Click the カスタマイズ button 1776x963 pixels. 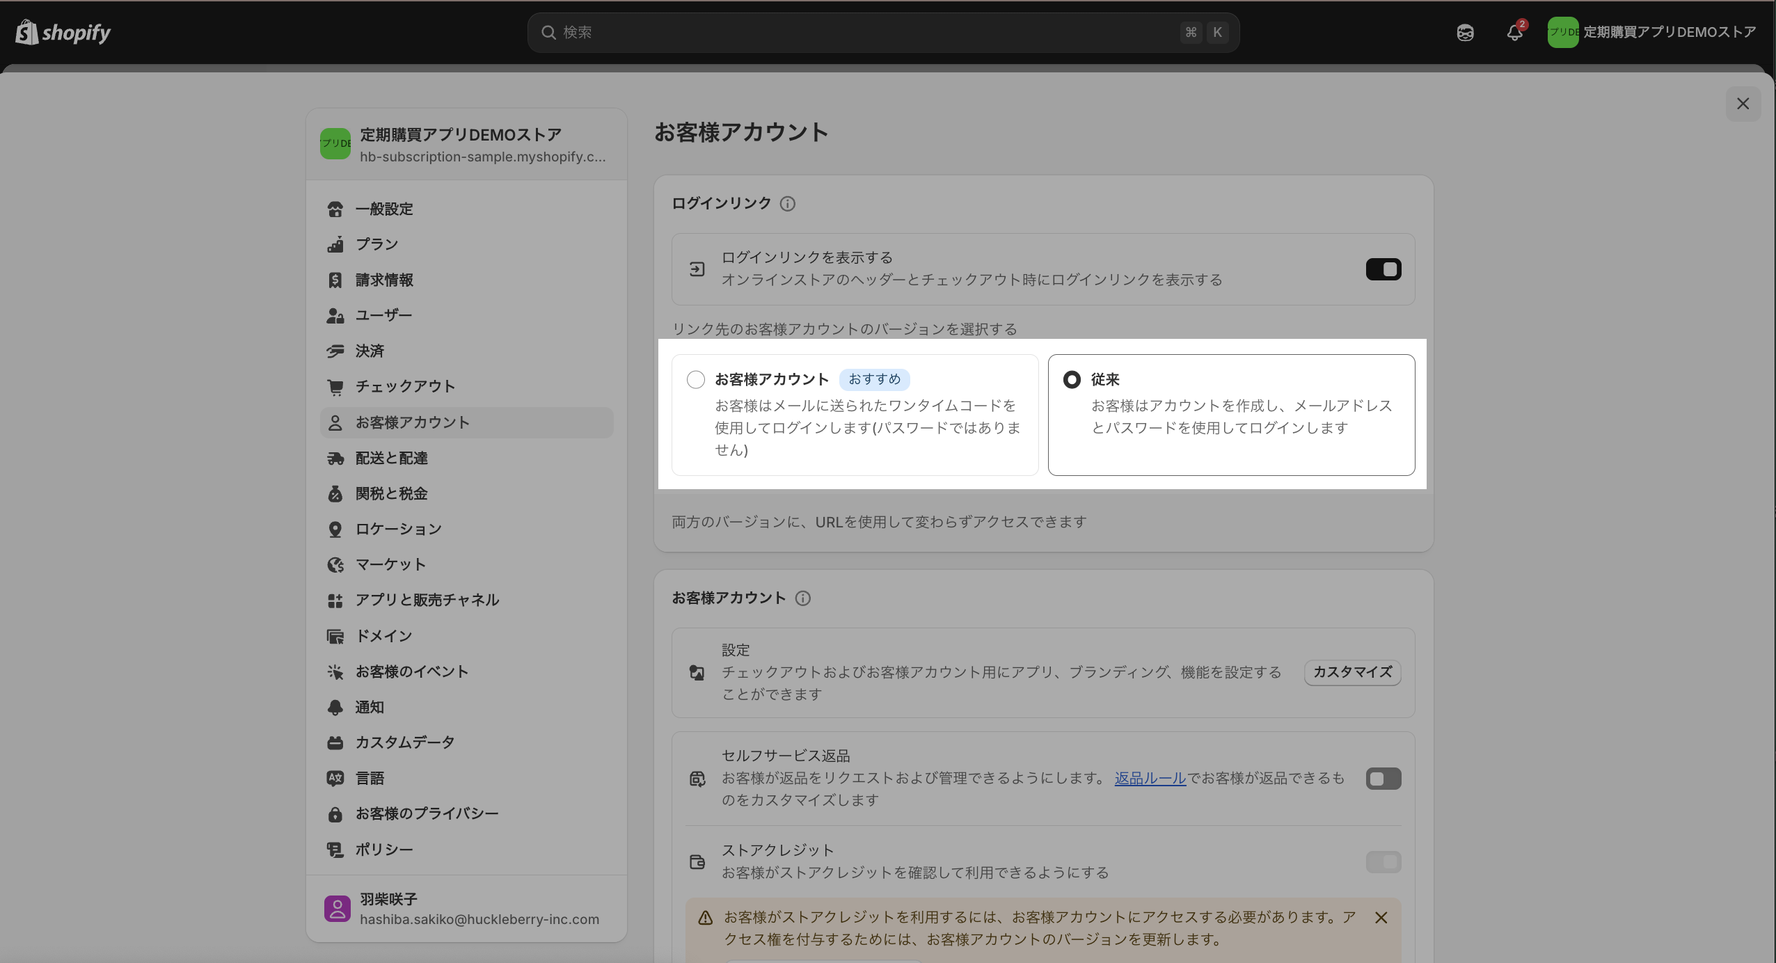pyautogui.click(x=1351, y=672)
